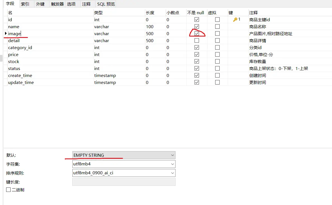The height and width of the screenshot is (205, 332).
Task: Click varchar type in the detail row
Action: (x=102, y=40)
